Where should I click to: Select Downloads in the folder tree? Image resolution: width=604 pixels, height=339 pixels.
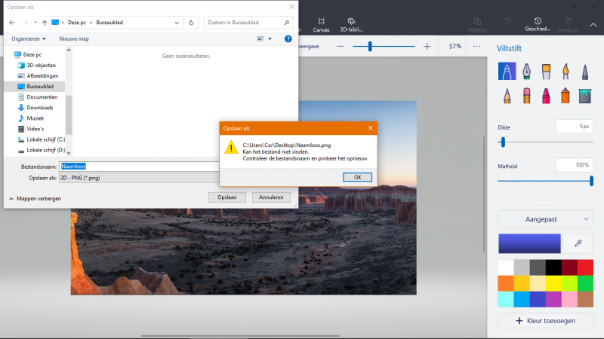pos(39,108)
